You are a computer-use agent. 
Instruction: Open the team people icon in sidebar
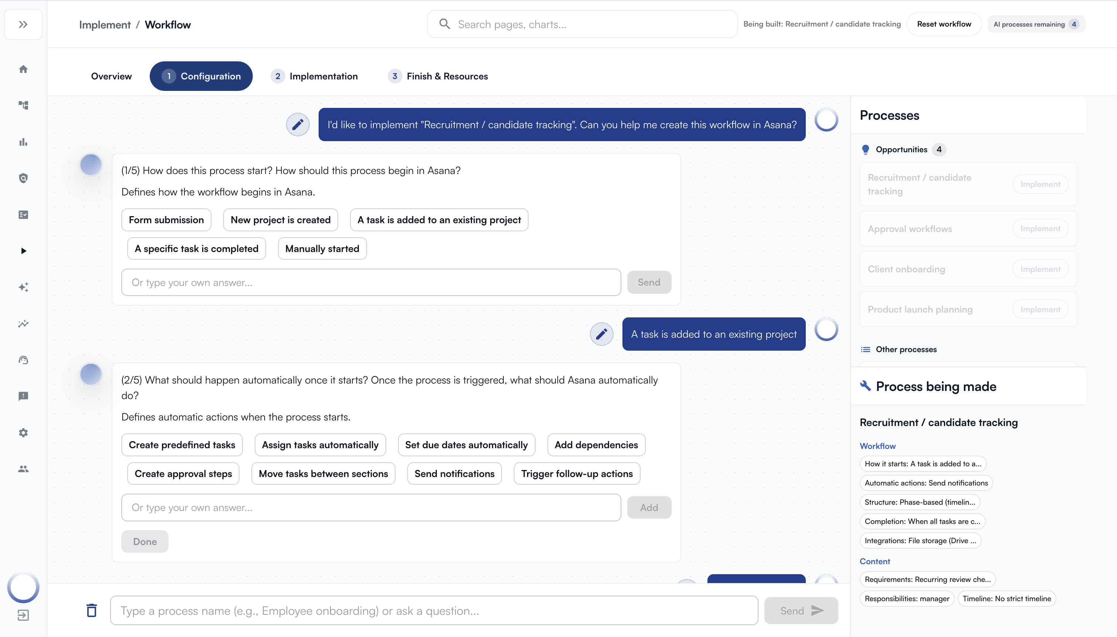pos(23,469)
